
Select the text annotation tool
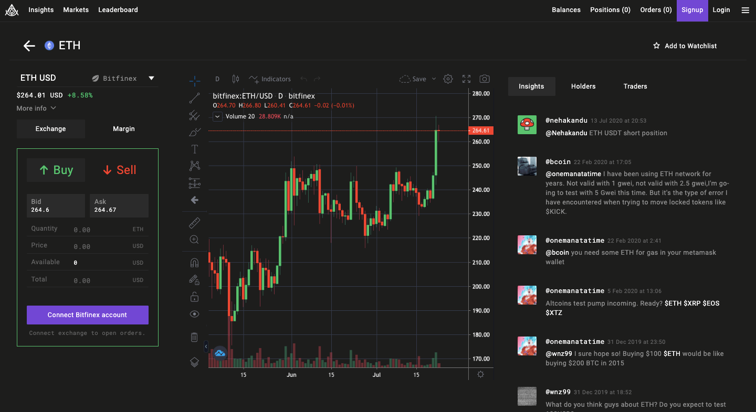(194, 149)
